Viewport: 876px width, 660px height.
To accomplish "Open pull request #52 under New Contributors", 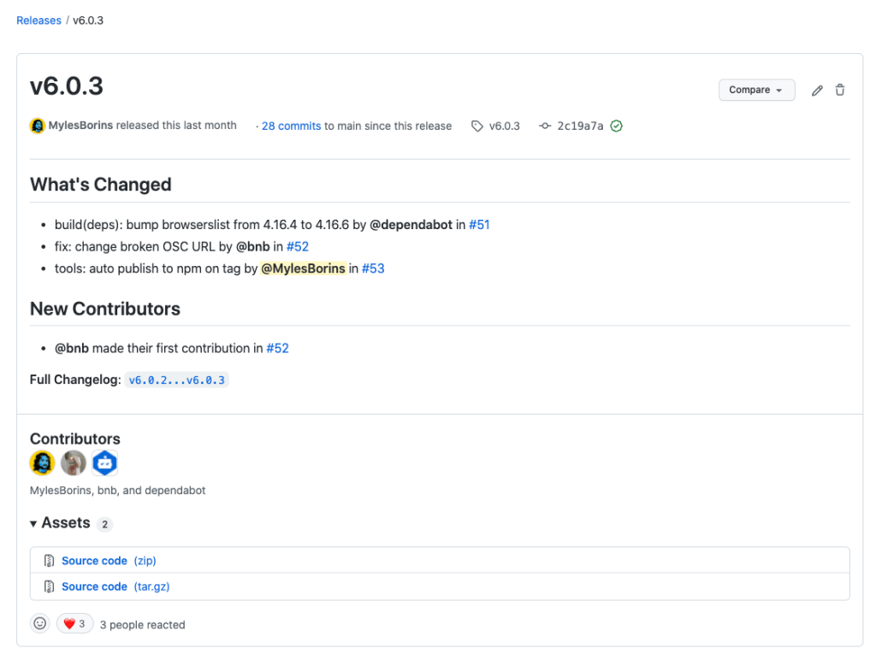I will click(x=278, y=348).
